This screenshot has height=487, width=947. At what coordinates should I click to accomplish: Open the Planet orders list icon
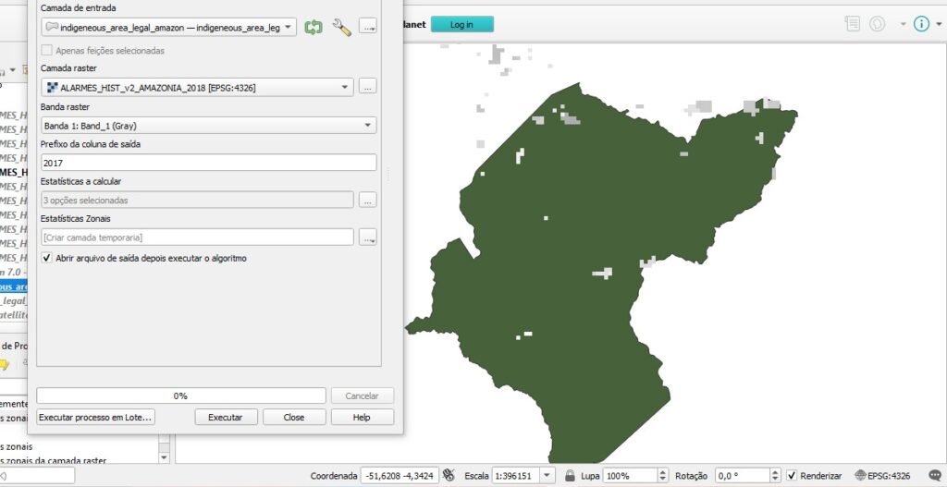[x=852, y=24]
